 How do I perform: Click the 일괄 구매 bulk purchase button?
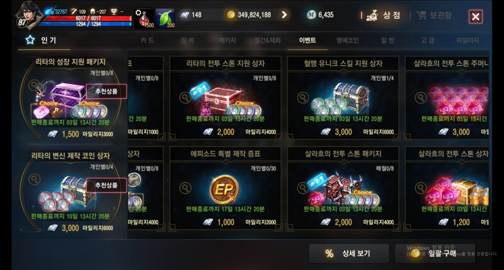point(435,253)
